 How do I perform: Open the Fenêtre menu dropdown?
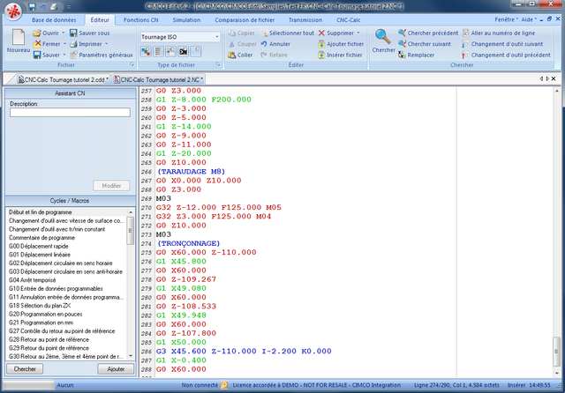(x=506, y=19)
